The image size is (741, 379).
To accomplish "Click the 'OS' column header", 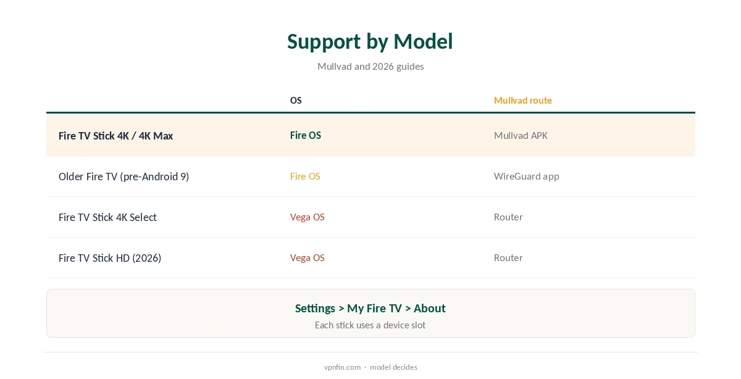I will [x=296, y=100].
